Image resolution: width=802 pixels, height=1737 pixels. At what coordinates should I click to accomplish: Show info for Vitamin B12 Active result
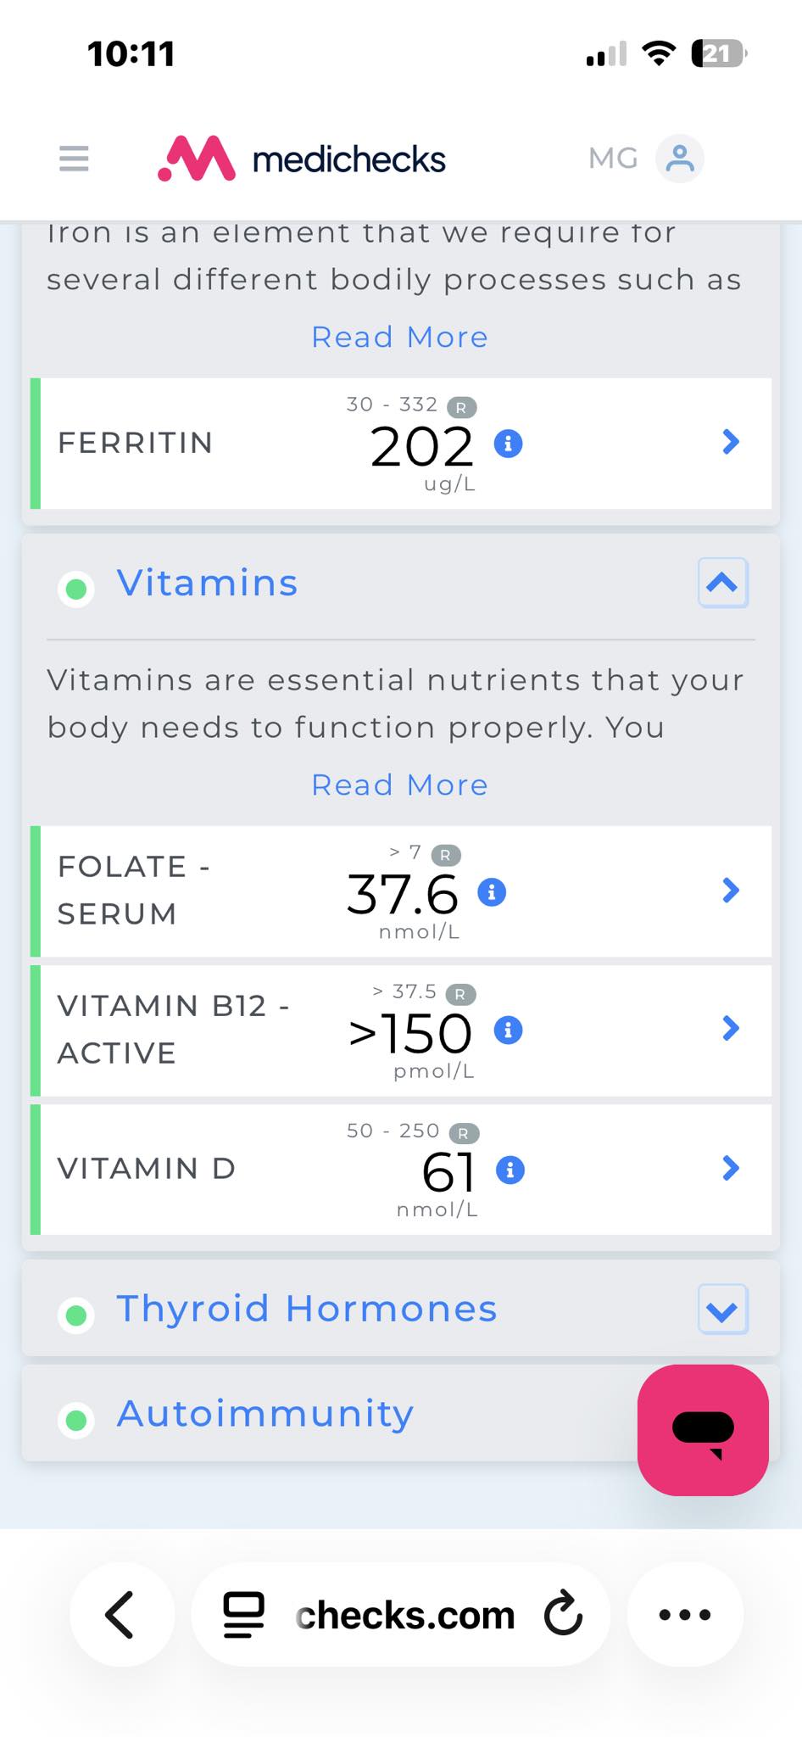pos(508,1030)
